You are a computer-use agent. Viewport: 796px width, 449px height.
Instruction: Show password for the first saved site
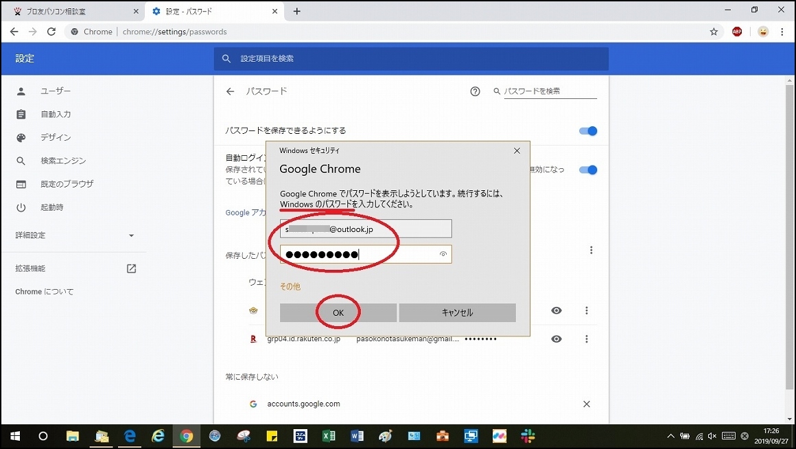557,310
